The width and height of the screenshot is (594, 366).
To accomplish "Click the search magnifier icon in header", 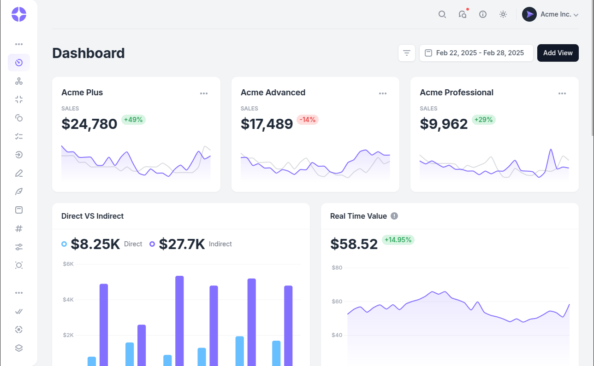I will (x=442, y=14).
